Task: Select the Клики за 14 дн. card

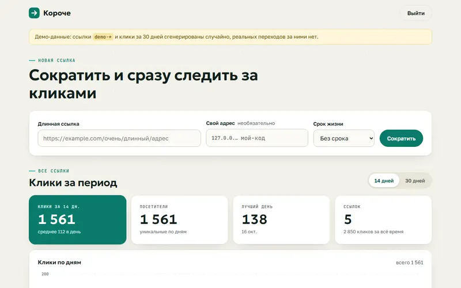Action: pos(78,219)
